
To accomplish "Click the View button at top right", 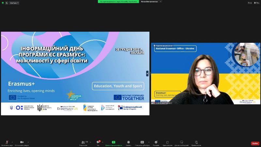I will point(257,3).
